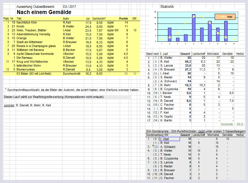The height and width of the screenshot is (183, 248).
Task: Select "B. Becker" in the Stand nach 3. Lauf table
Action: pyautogui.click(x=167, y=109)
